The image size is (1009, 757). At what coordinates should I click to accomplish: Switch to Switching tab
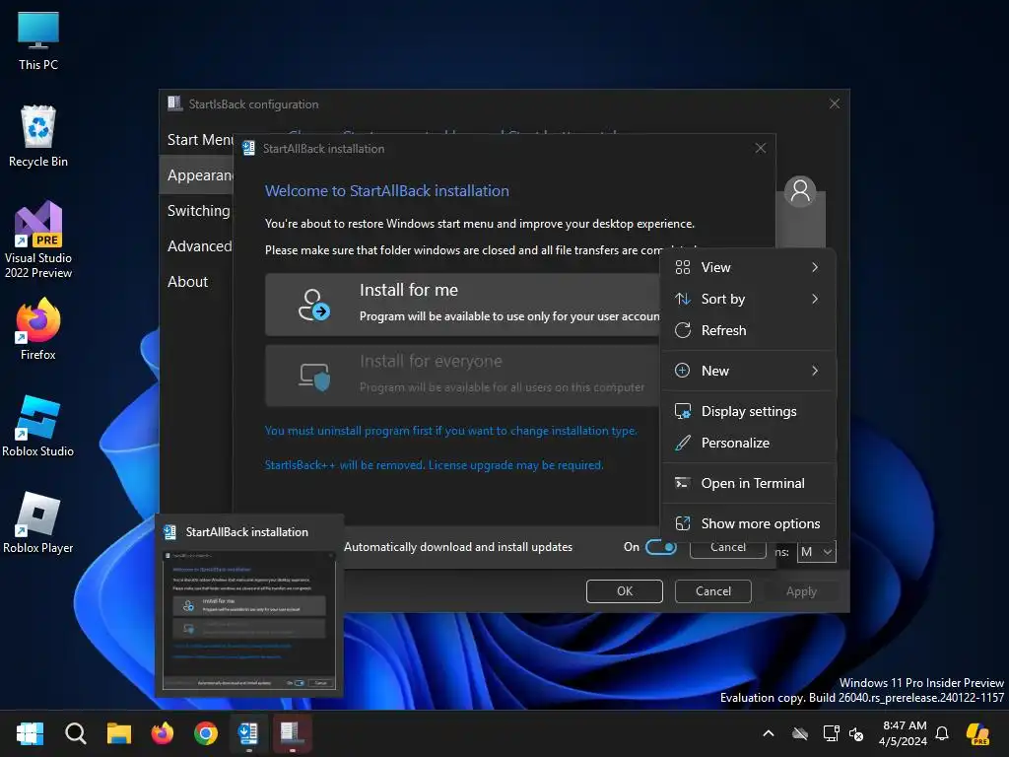click(197, 211)
